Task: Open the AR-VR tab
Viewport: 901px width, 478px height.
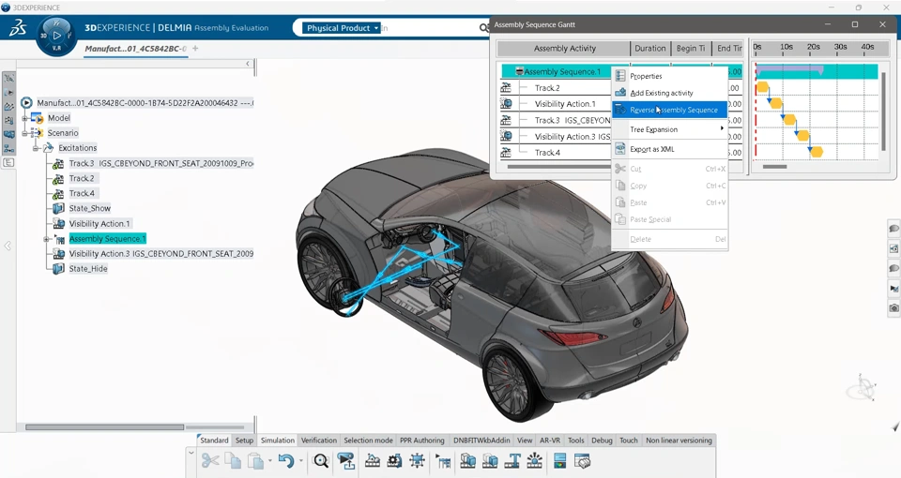Action: click(x=550, y=441)
